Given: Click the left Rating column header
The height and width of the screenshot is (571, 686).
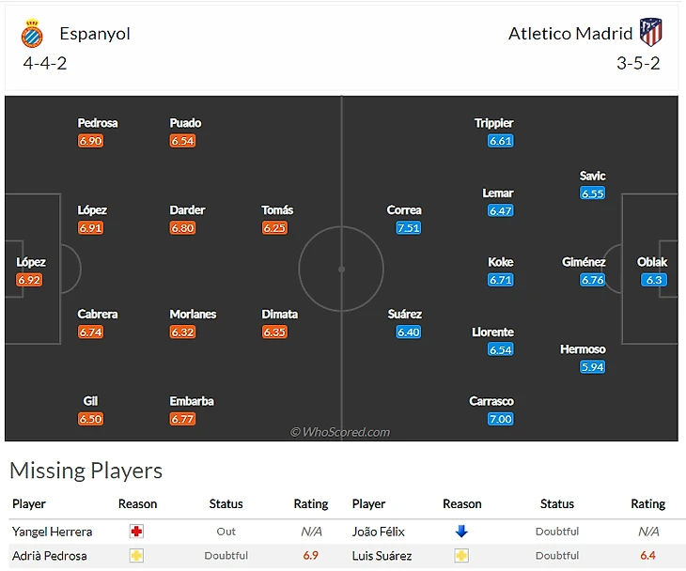Looking at the screenshot, I should [x=311, y=504].
